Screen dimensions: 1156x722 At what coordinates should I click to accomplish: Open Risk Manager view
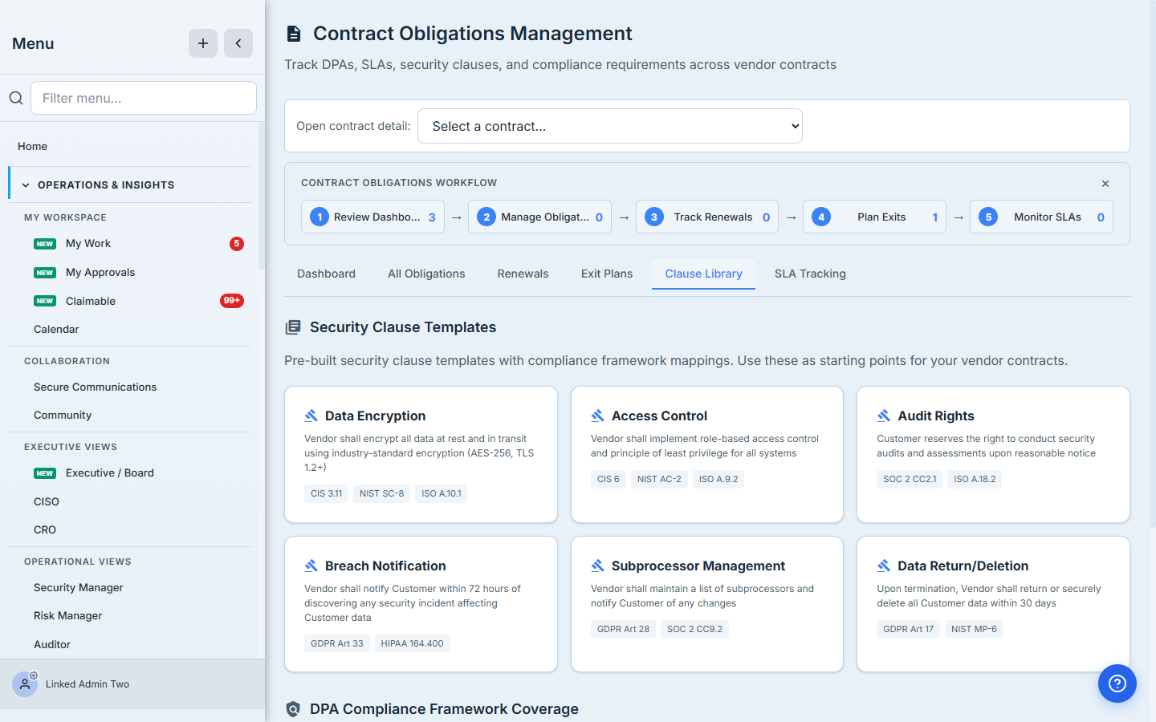point(68,615)
